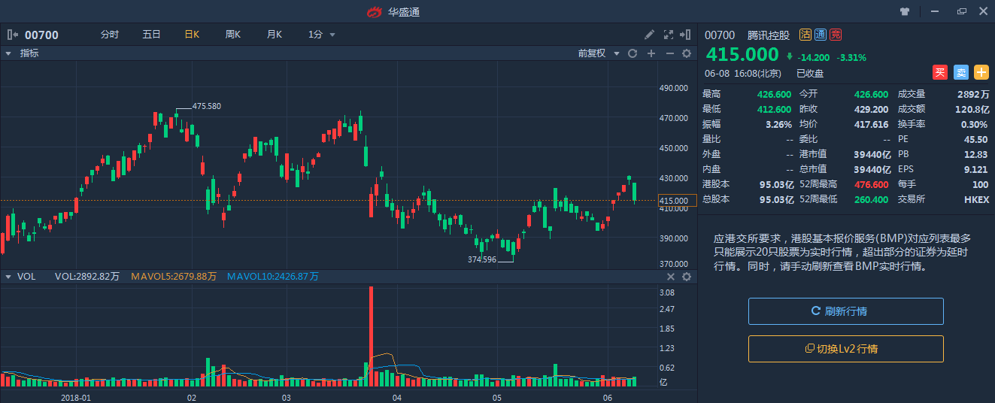Open main chart indicator settings gear
This screenshot has width=995, height=403.
click(x=686, y=53)
